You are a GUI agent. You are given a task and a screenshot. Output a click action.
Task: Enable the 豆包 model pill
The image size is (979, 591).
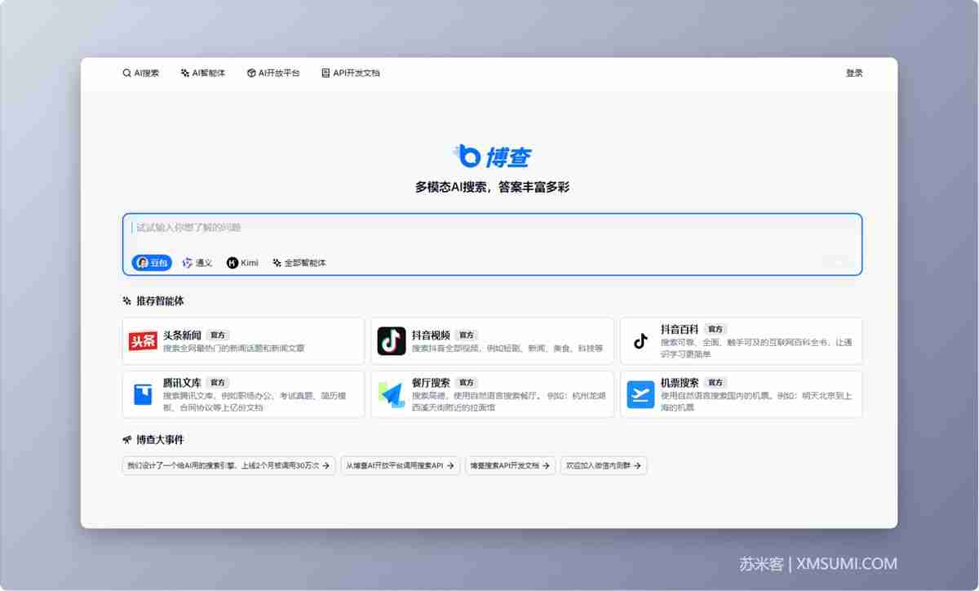pyautogui.click(x=151, y=263)
